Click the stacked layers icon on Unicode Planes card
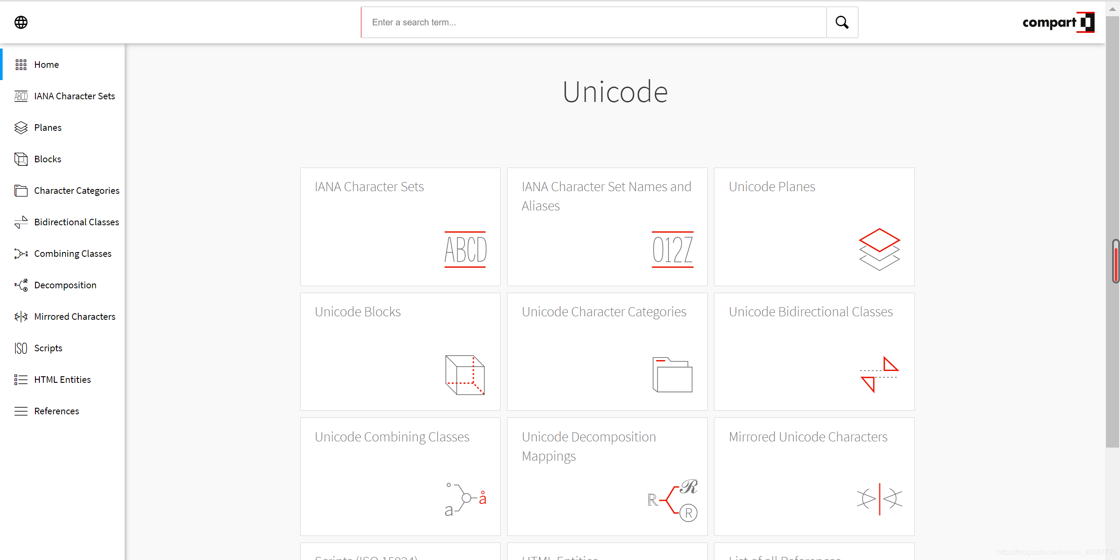The width and height of the screenshot is (1120, 560). 879,249
